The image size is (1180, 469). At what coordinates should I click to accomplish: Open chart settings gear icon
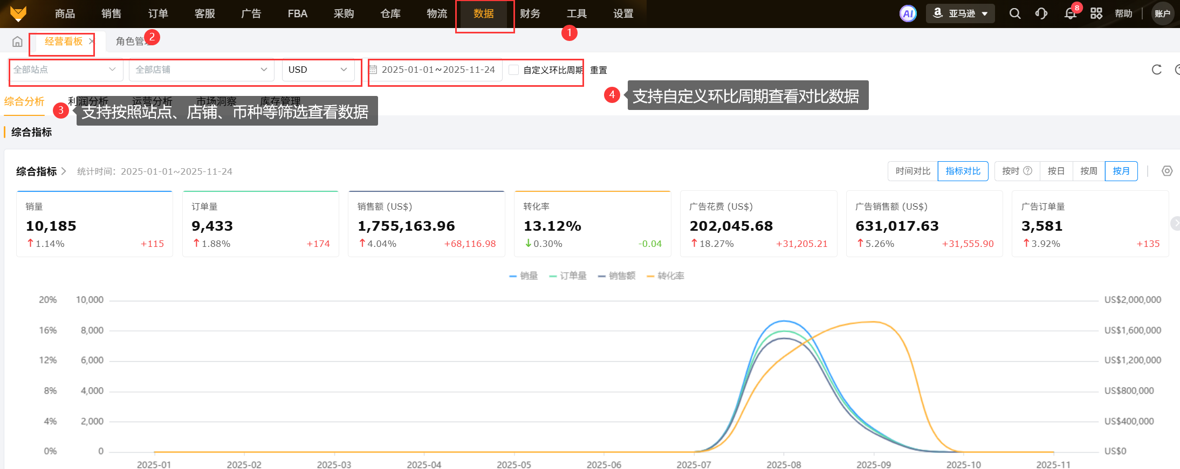1167,171
